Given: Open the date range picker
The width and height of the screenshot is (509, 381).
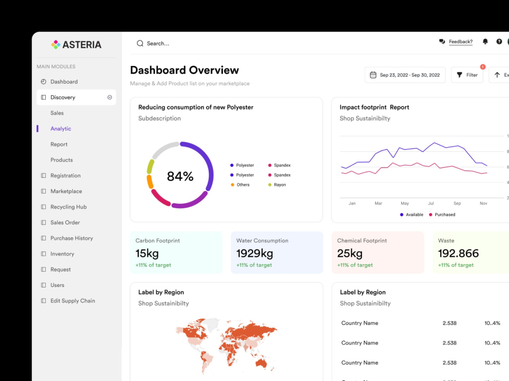Looking at the screenshot, I should pos(405,75).
